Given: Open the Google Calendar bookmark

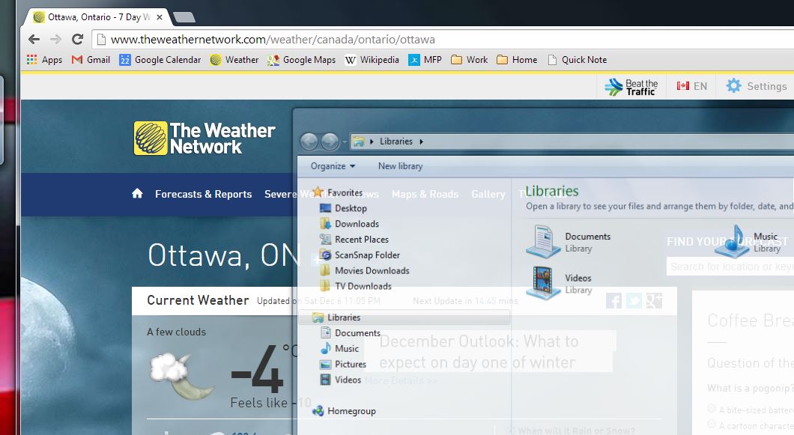Looking at the screenshot, I should 160,60.
